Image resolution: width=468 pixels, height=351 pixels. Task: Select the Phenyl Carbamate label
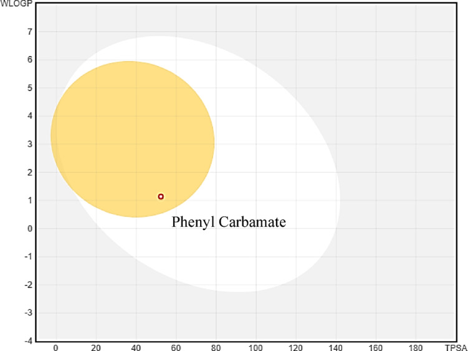pos(229,222)
